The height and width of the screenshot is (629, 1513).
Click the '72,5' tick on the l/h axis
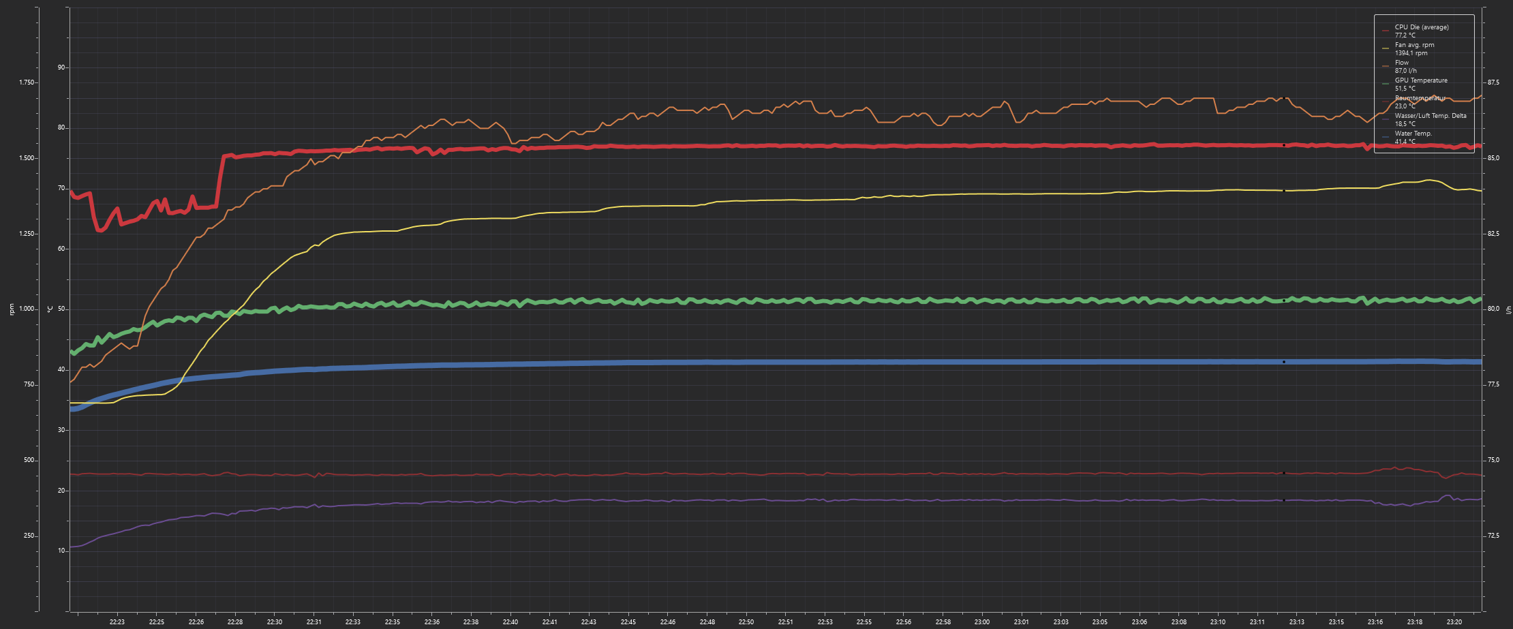point(1494,536)
